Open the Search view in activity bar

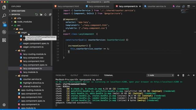click(4, 16)
